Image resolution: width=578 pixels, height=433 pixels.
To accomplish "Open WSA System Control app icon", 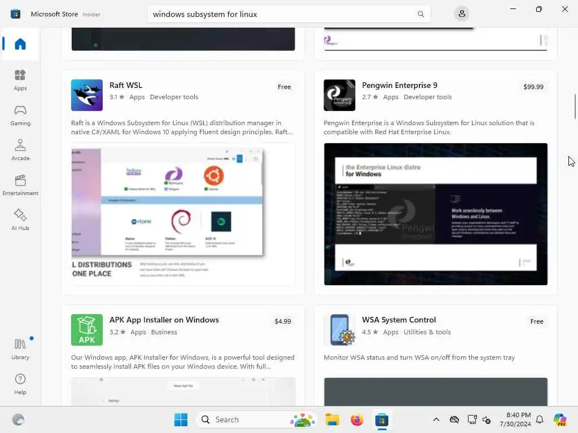I will pyautogui.click(x=339, y=329).
